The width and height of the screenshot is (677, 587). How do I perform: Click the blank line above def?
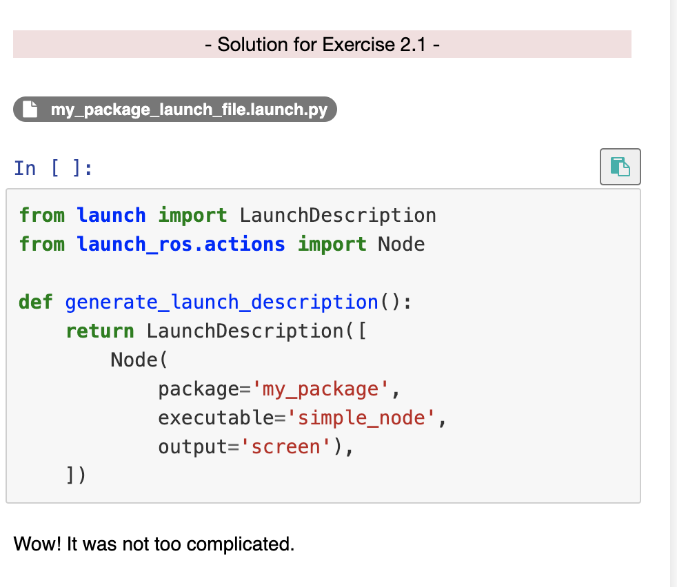[323, 274]
